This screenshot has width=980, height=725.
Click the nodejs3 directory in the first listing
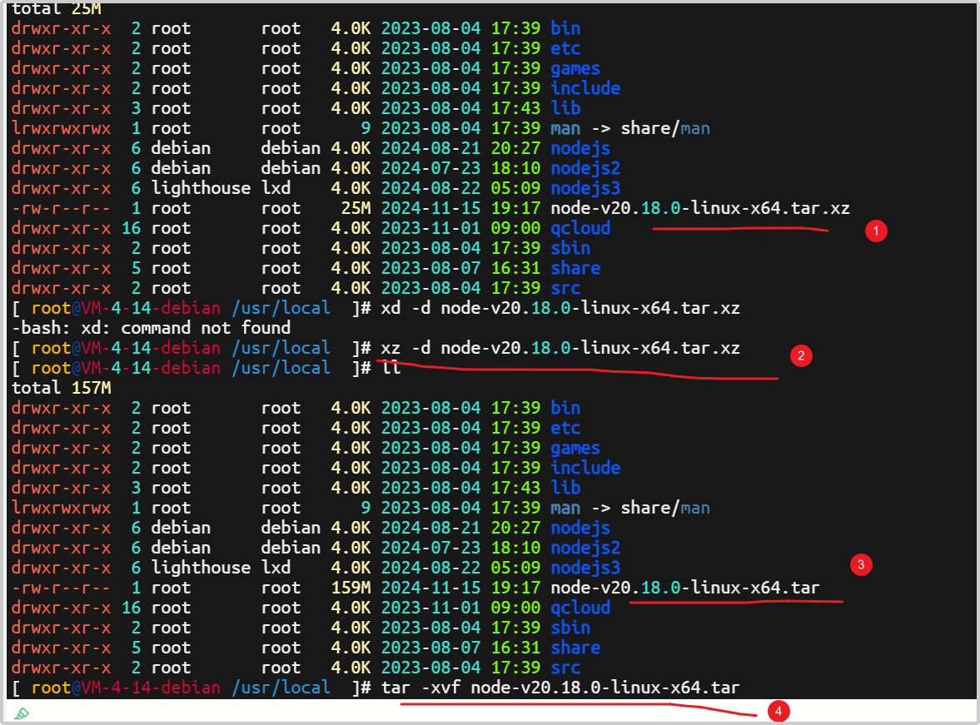[585, 188]
